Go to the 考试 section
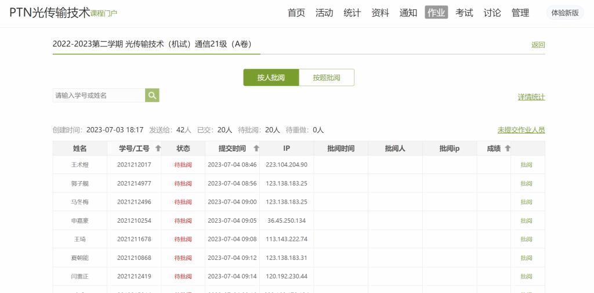The width and height of the screenshot is (594, 293). [x=464, y=13]
